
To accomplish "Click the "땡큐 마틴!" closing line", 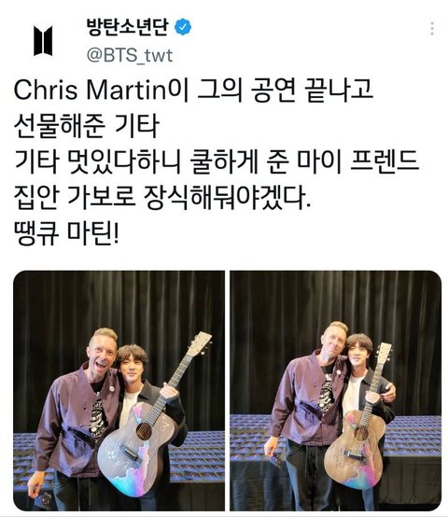I will pyautogui.click(x=65, y=234).
